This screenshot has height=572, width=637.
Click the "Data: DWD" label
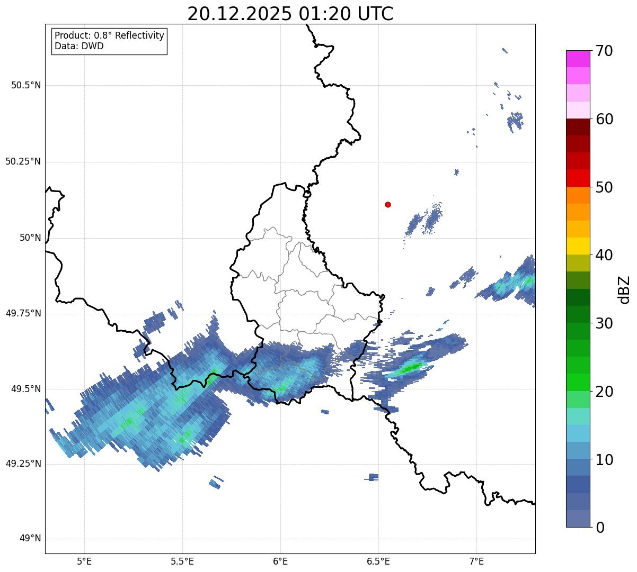point(79,46)
